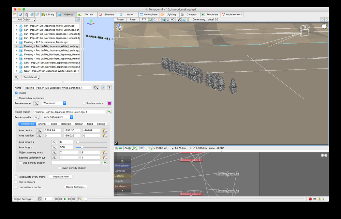Open the Add Object dropdown

point(24,19)
